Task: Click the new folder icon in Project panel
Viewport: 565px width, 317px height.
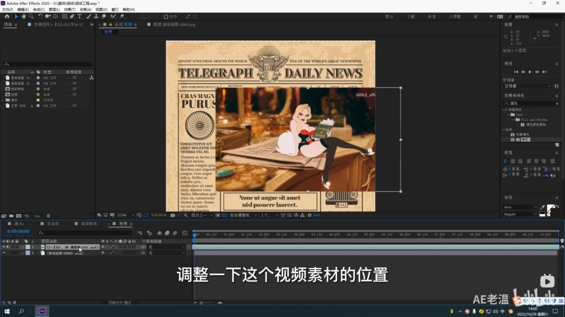Action: [x=11, y=216]
